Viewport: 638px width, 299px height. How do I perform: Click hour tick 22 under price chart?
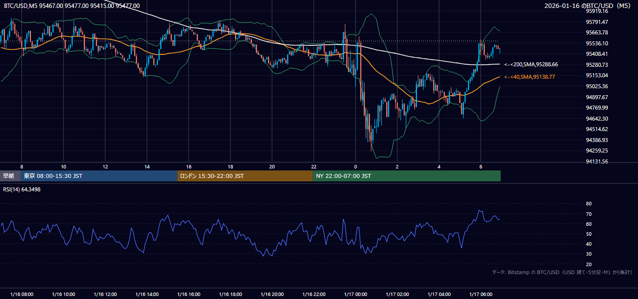click(x=314, y=166)
